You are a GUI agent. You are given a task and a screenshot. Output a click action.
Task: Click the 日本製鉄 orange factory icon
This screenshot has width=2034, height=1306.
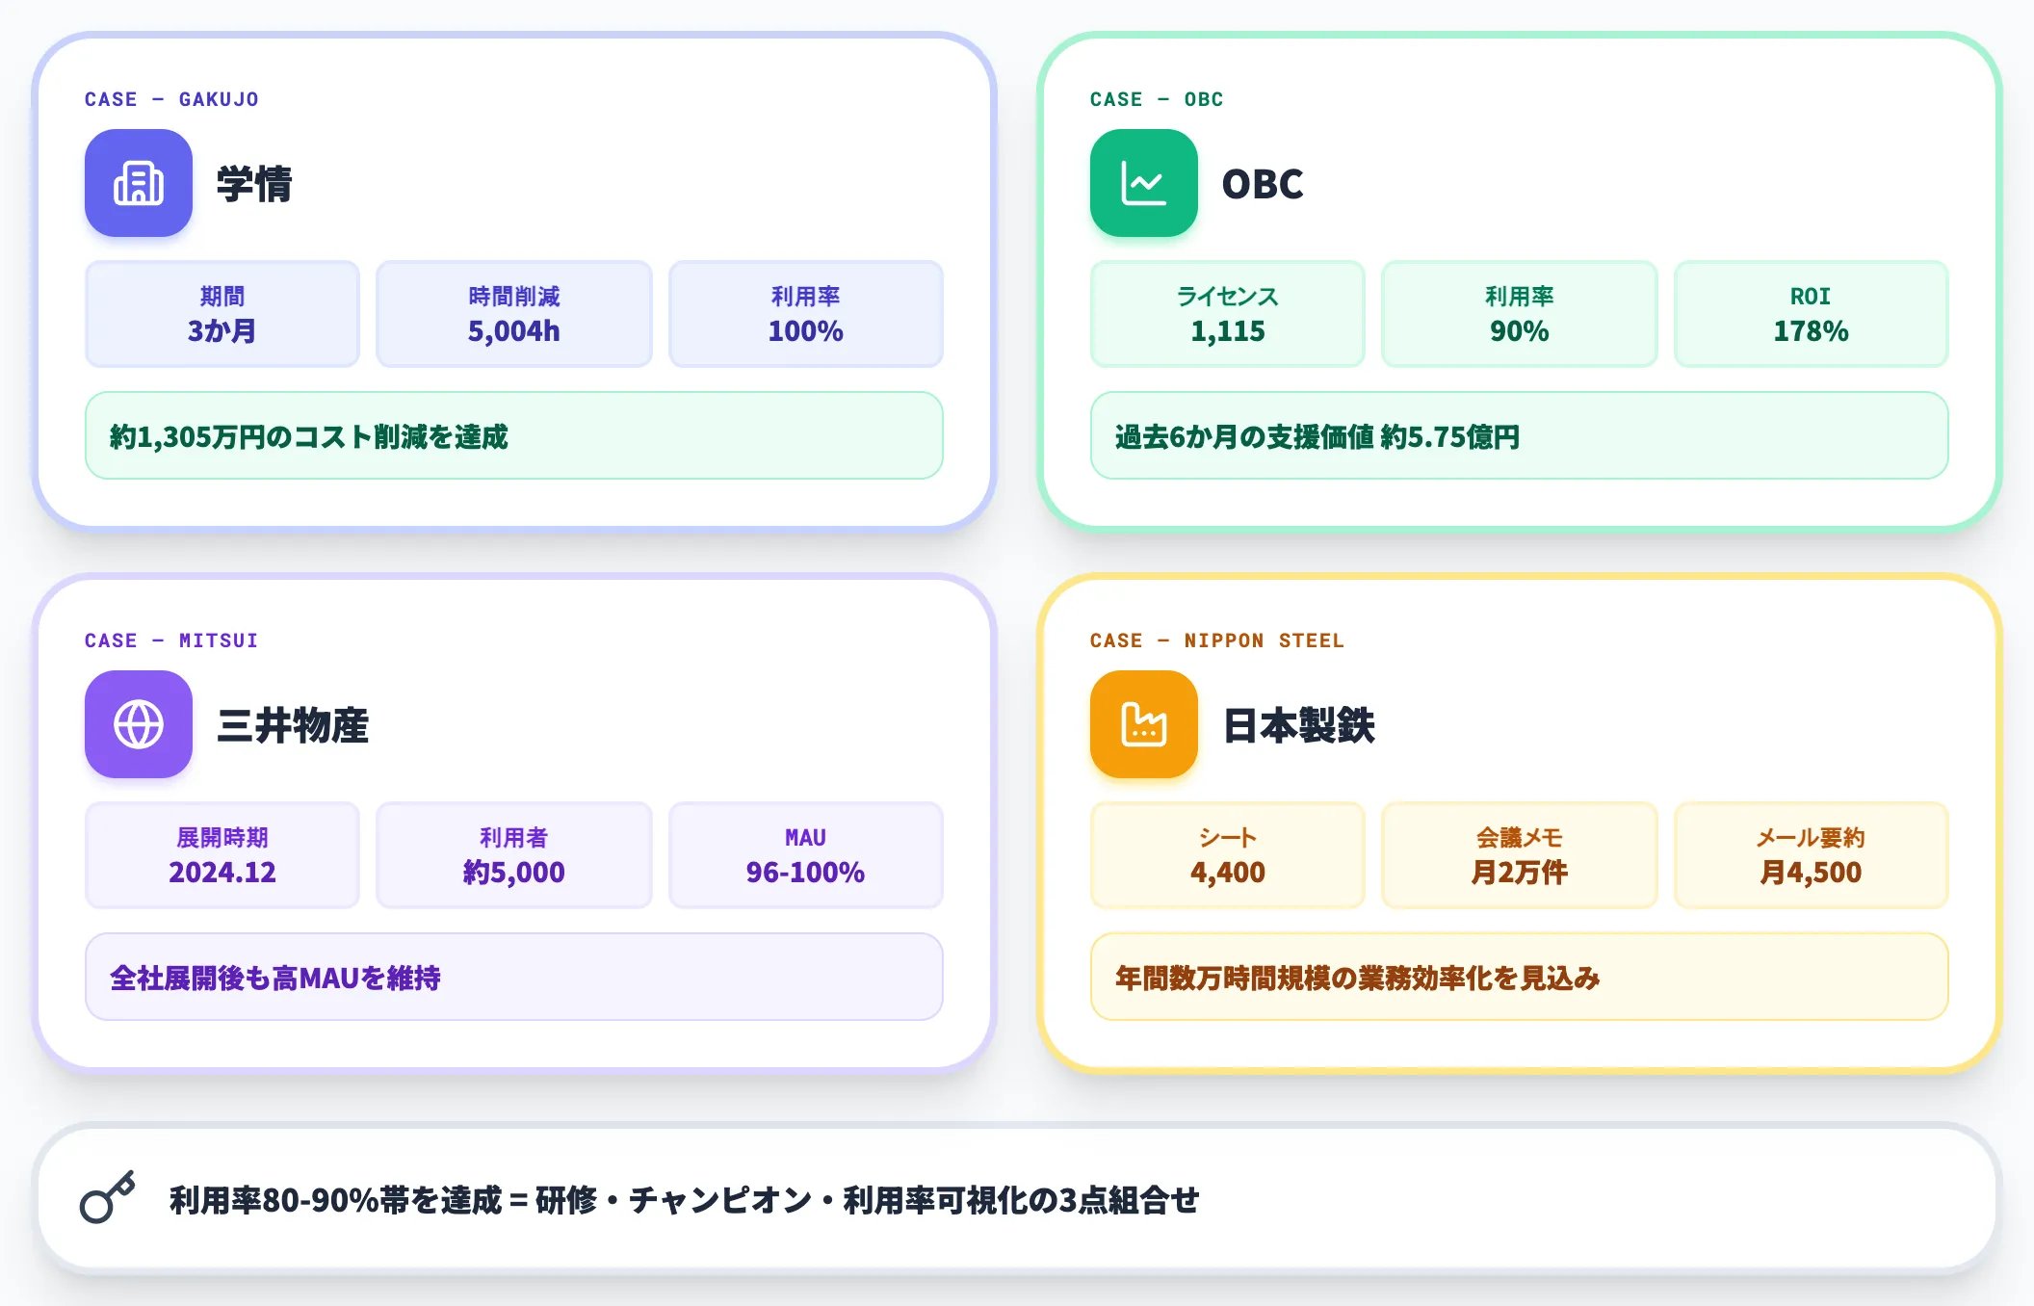(x=1144, y=724)
